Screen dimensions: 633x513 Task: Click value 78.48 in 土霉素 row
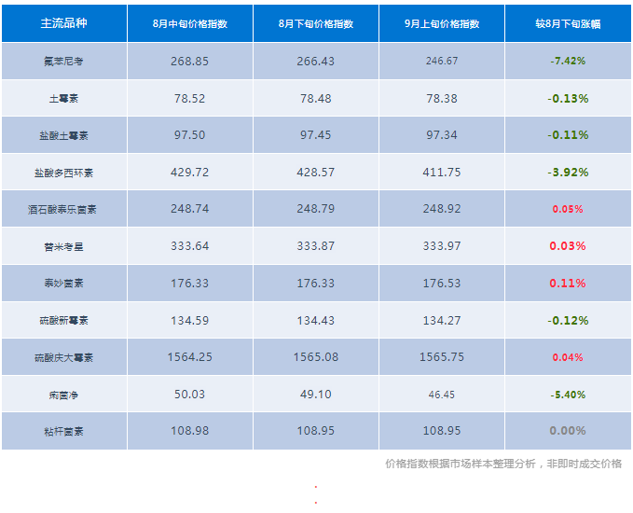(316, 98)
